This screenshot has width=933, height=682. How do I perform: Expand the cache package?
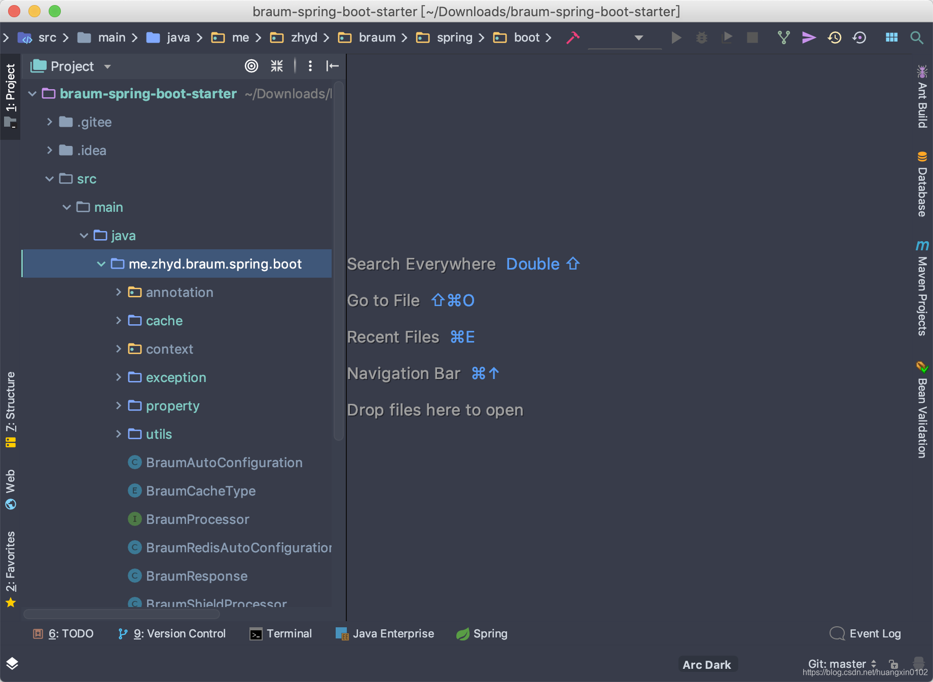tap(118, 321)
